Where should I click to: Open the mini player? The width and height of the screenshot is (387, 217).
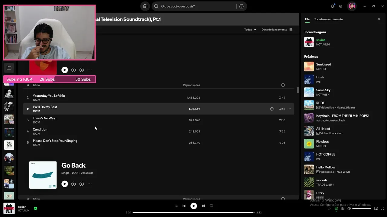376,208
